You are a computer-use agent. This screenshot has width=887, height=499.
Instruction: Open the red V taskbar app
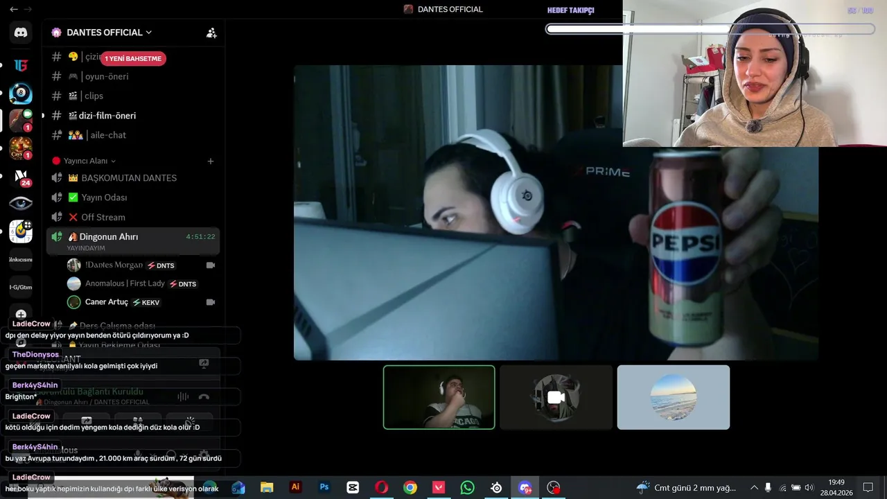coord(439,487)
